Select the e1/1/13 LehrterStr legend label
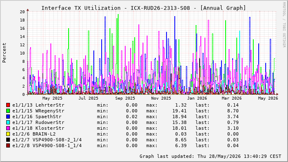The image size is (288, 162). [x=38, y=105]
